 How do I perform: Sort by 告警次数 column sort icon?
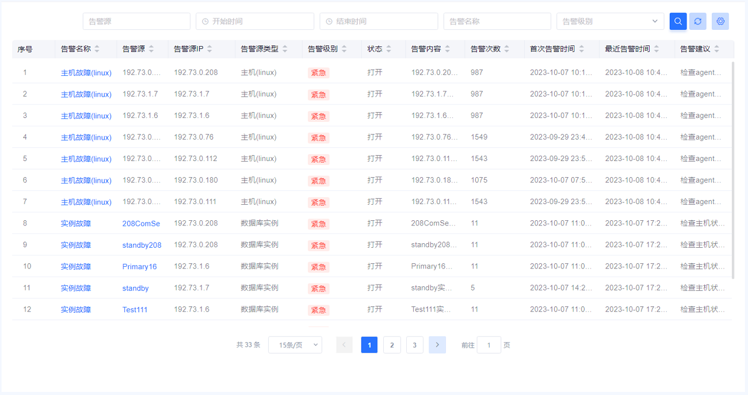click(507, 49)
